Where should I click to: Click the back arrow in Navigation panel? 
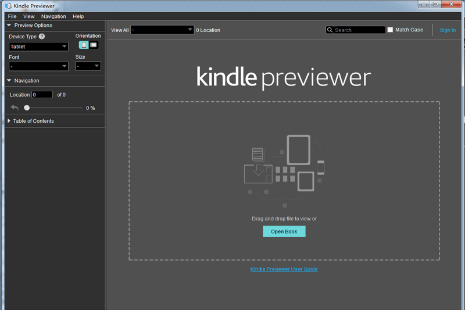[x=15, y=108]
